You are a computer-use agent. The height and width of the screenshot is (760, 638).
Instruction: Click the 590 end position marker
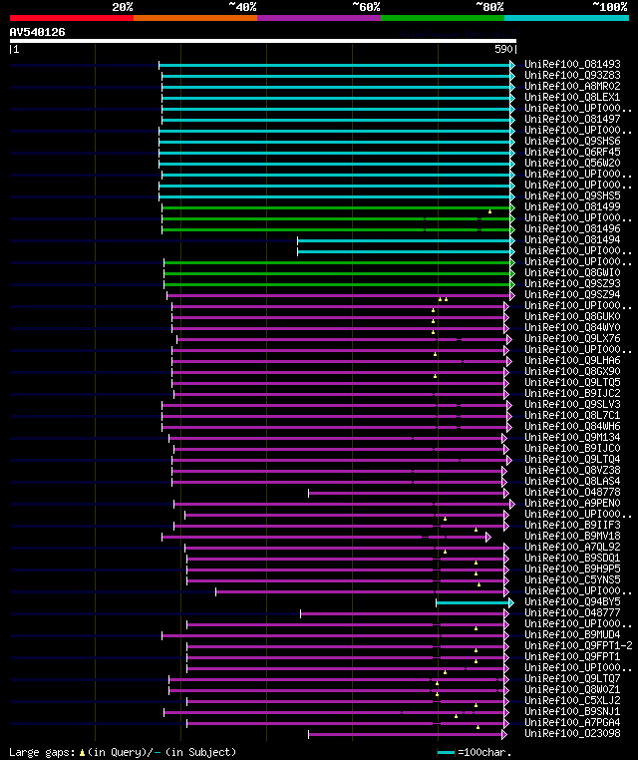coord(503,49)
